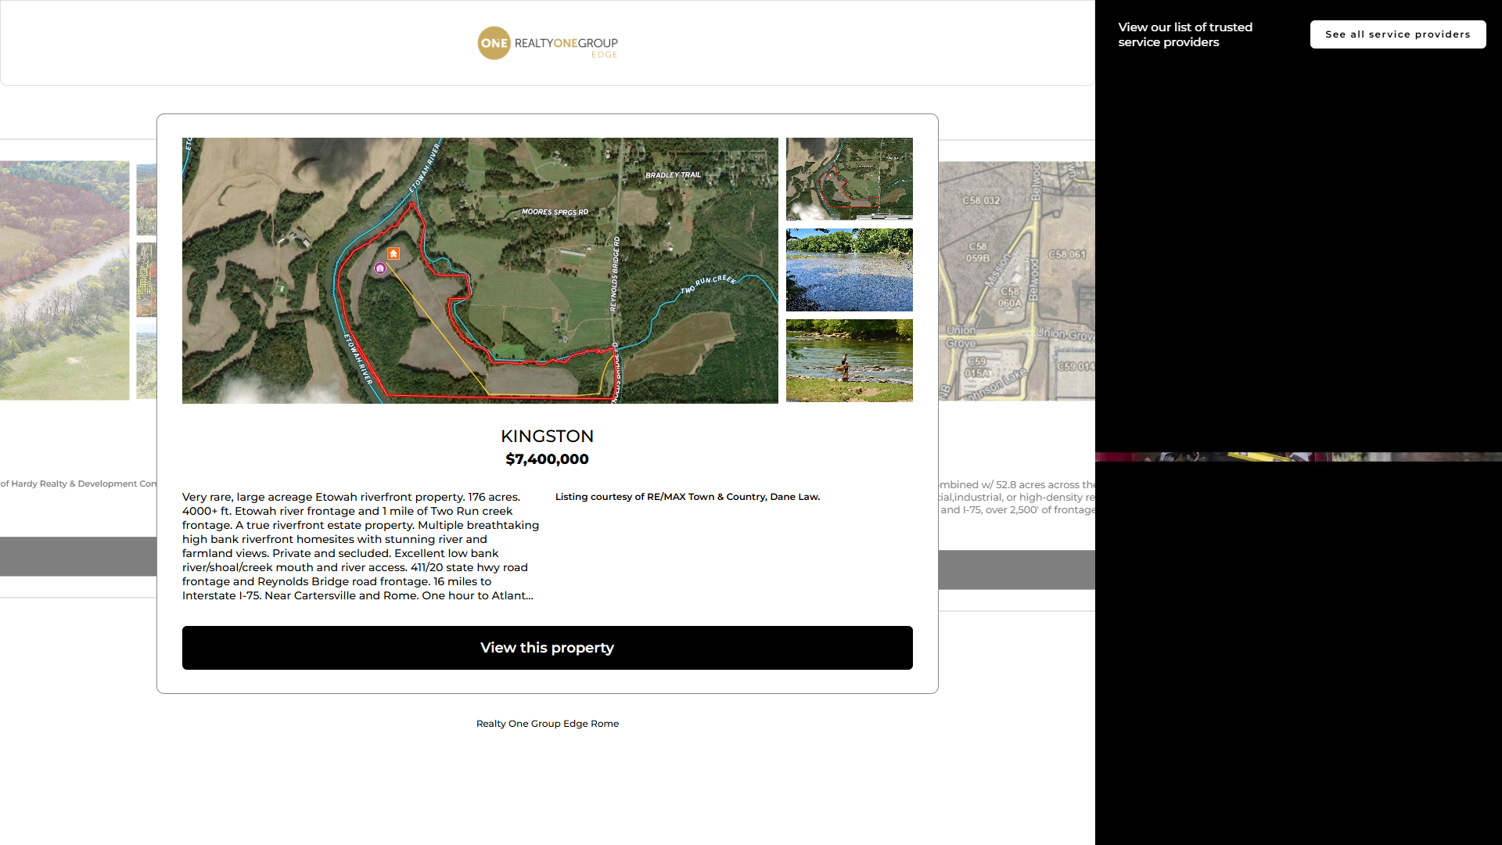Viewport: 1502px width, 845px height.
Task: Click the small thumbnail strip of previous listing
Action: tap(146, 280)
